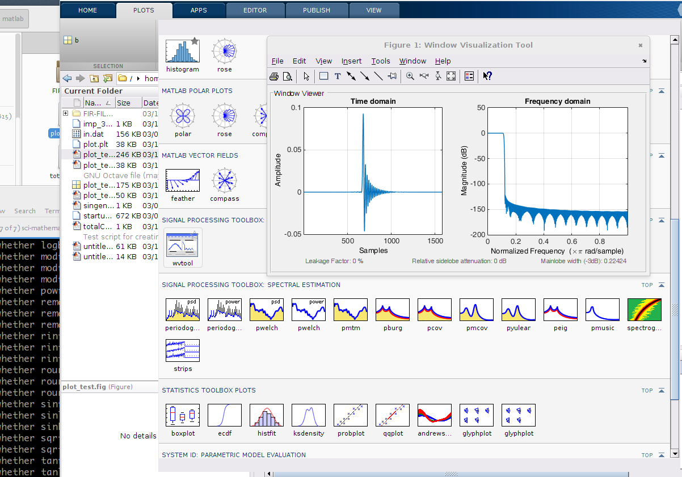This screenshot has width=682, height=477.
Task: Click the Name column header sort arrow
Action: pyautogui.click(x=108, y=103)
